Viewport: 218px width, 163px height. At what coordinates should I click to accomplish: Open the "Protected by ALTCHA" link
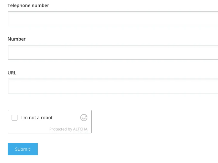point(68,129)
